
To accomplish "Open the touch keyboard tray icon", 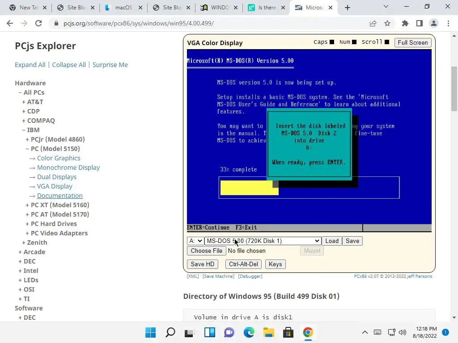I will 377,332.
